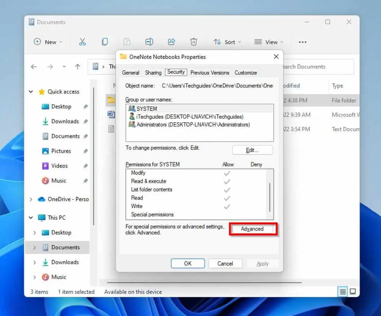Image resolution: width=381 pixels, height=316 pixels.
Task: Expand the OneDrive - Personal tree node
Action: coord(31,199)
